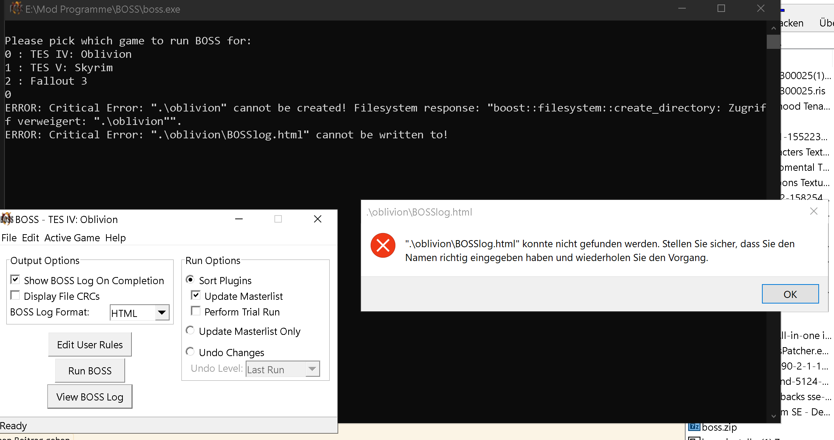Check the Perform Trial Run option

pyautogui.click(x=196, y=311)
